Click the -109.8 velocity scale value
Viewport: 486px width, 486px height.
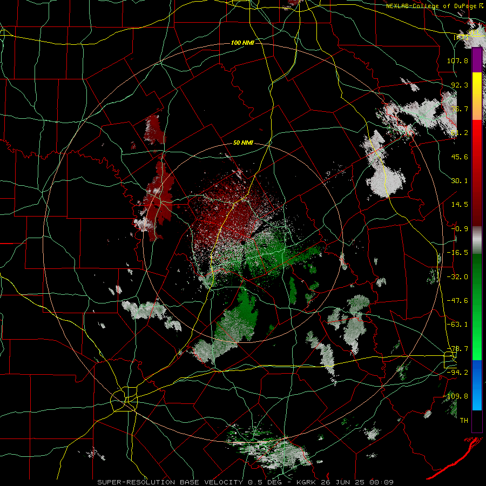(455, 396)
